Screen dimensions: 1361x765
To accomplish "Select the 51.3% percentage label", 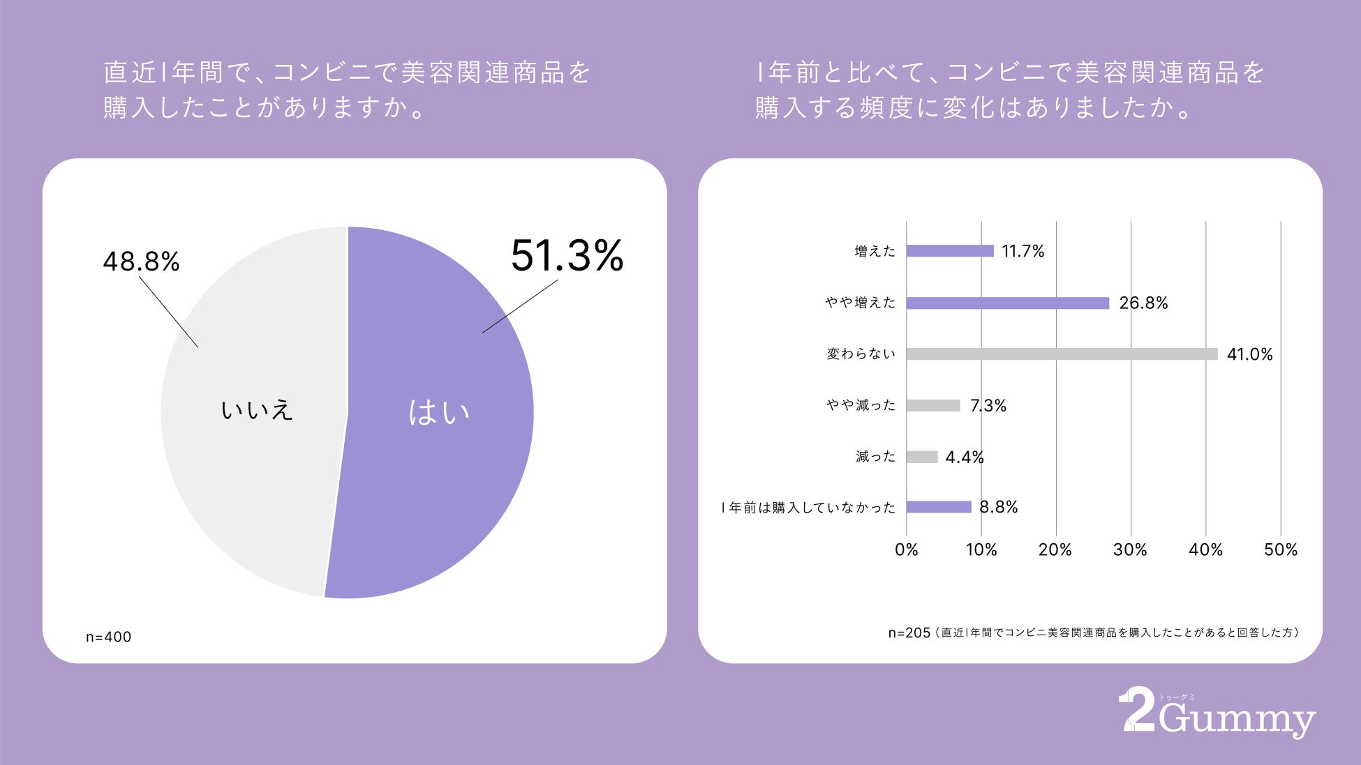I will point(567,255).
